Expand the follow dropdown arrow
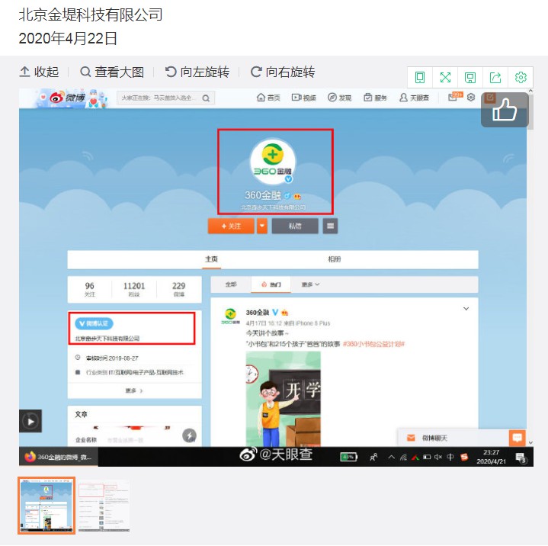Viewport: 548px width, 546px height. pyautogui.click(x=262, y=226)
